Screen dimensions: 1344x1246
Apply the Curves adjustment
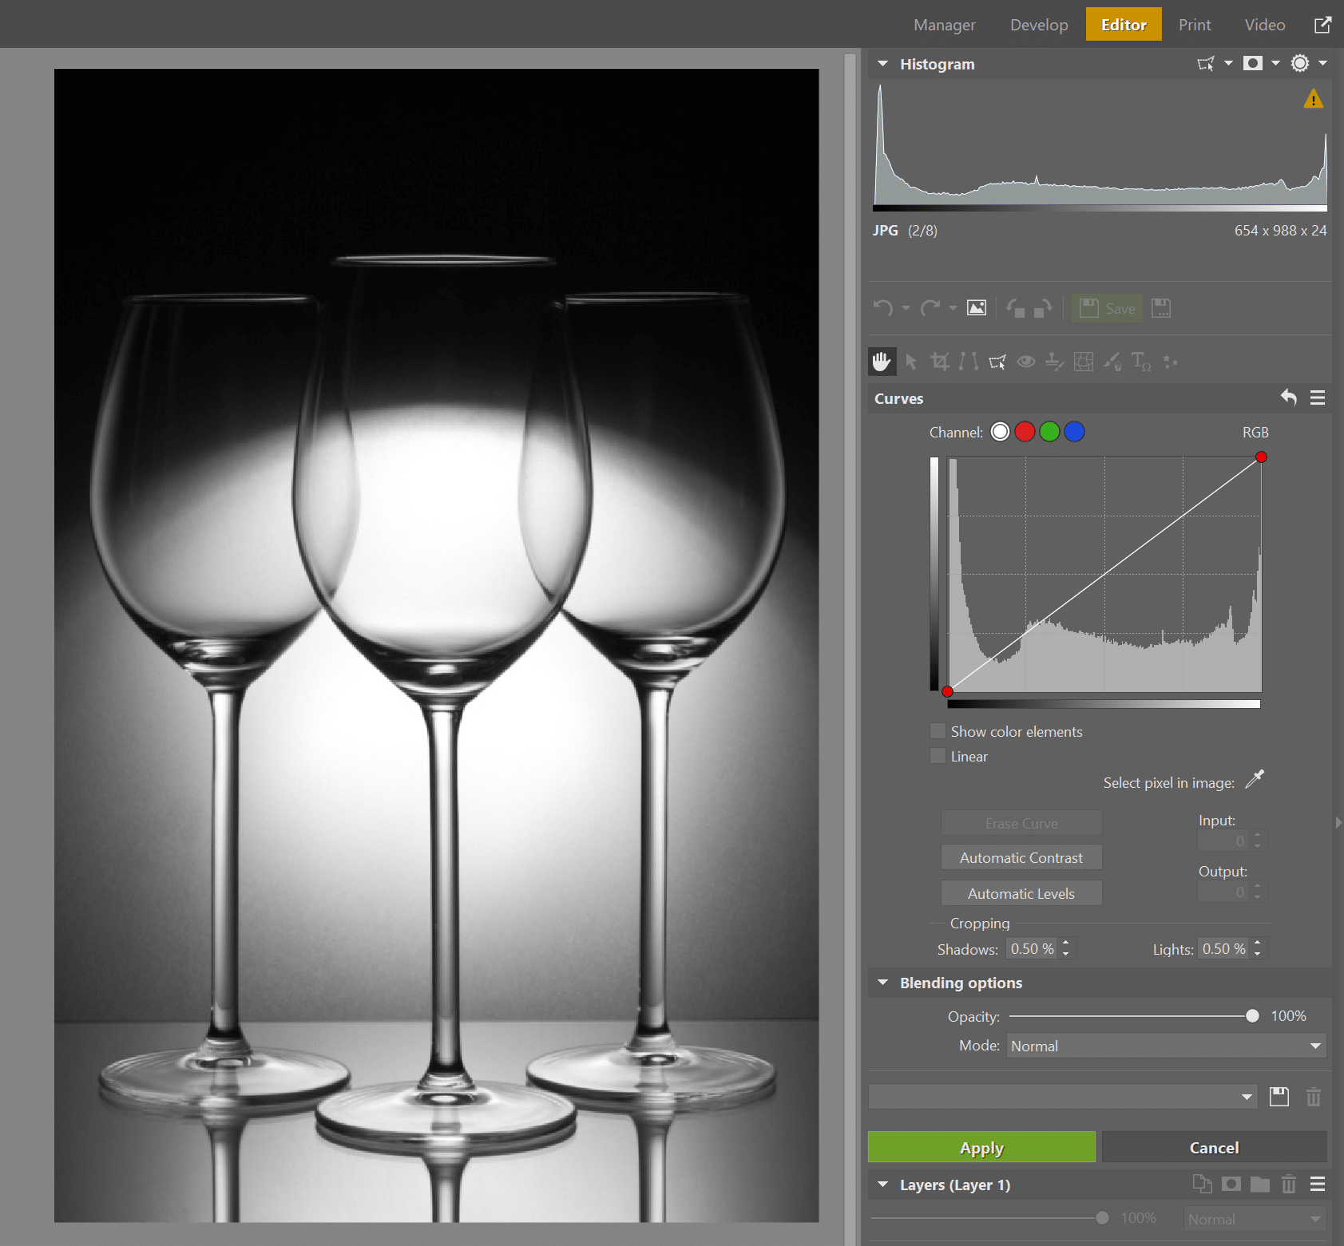pyautogui.click(x=981, y=1147)
